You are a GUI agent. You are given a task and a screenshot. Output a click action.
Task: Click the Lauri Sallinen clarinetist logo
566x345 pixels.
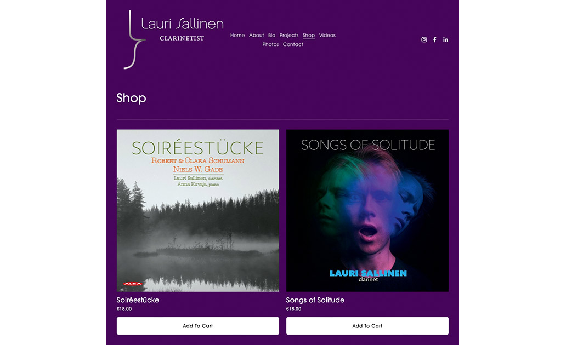(174, 39)
